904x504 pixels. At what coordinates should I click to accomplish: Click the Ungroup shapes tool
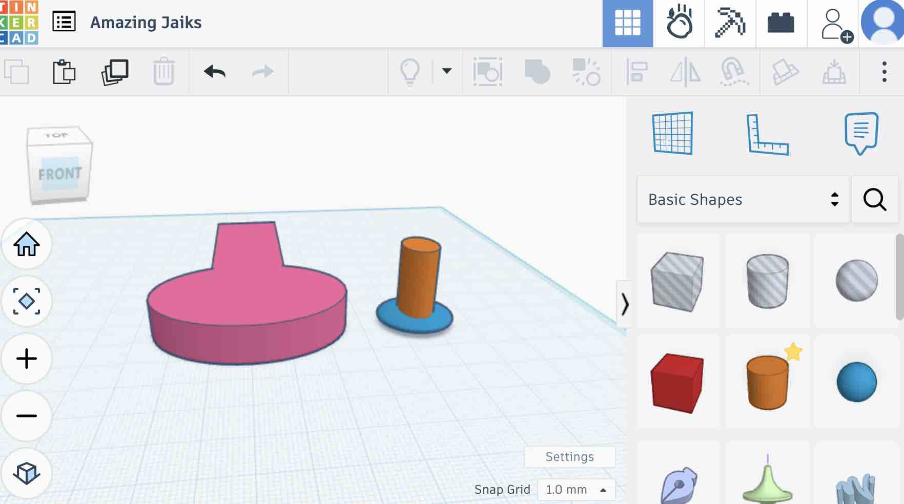[x=586, y=72]
